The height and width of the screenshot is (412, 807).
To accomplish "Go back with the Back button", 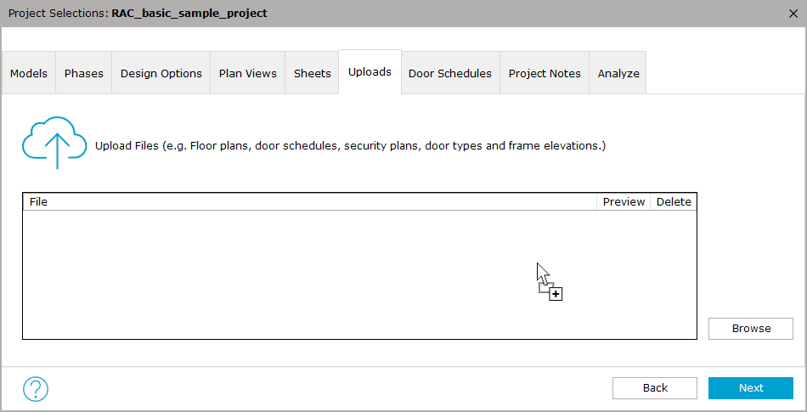I will (x=655, y=388).
